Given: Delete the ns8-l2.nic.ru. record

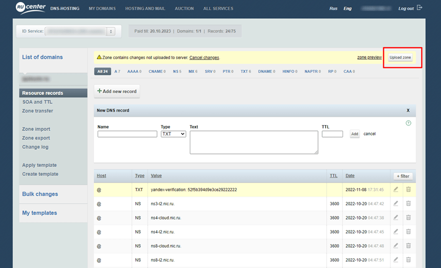Looking at the screenshot, I should (408, 259).
